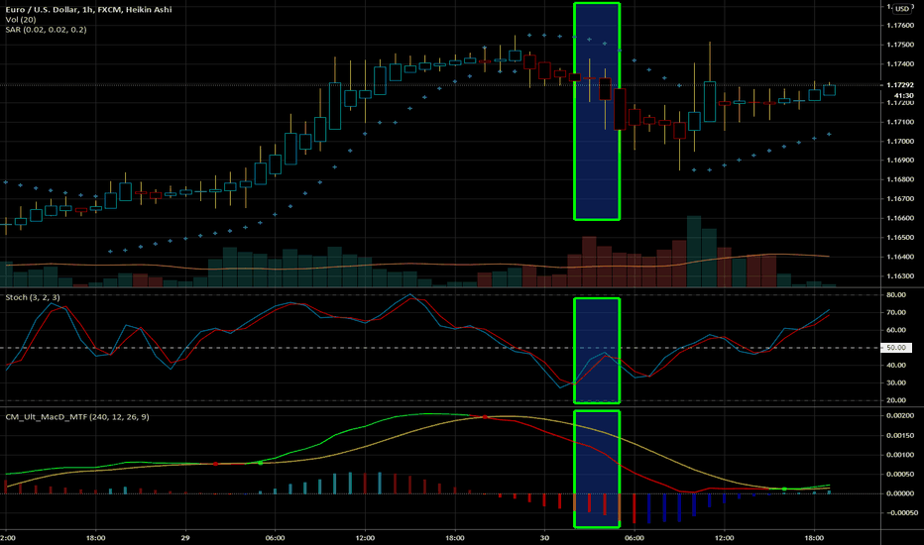Open the SAR (0.02, 0.02, 0.2) legend
The height and width of the screenshot is (545, 924).
click(46, 30)
